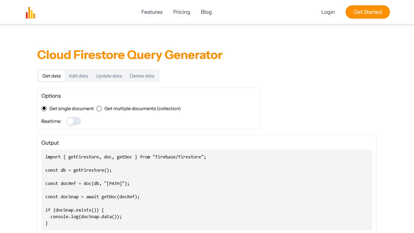
Task: Click the await getDoc(docRef) code line
Action: (93, 197)
